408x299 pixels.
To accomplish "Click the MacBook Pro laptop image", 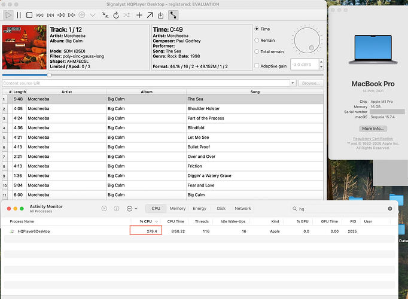I will coord(373,50).
